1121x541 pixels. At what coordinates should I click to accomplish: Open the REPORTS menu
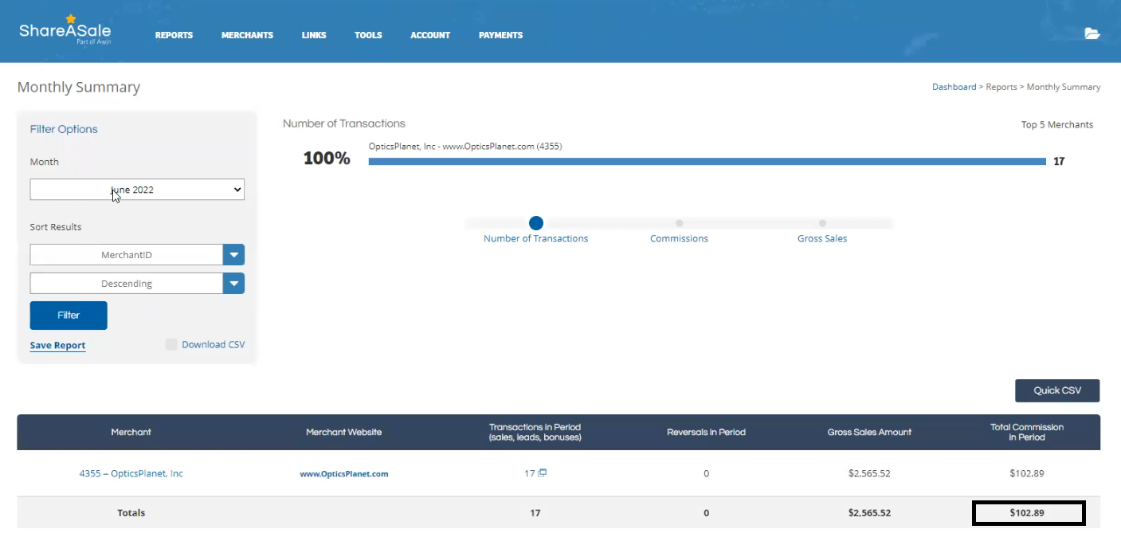click(174, 35)
